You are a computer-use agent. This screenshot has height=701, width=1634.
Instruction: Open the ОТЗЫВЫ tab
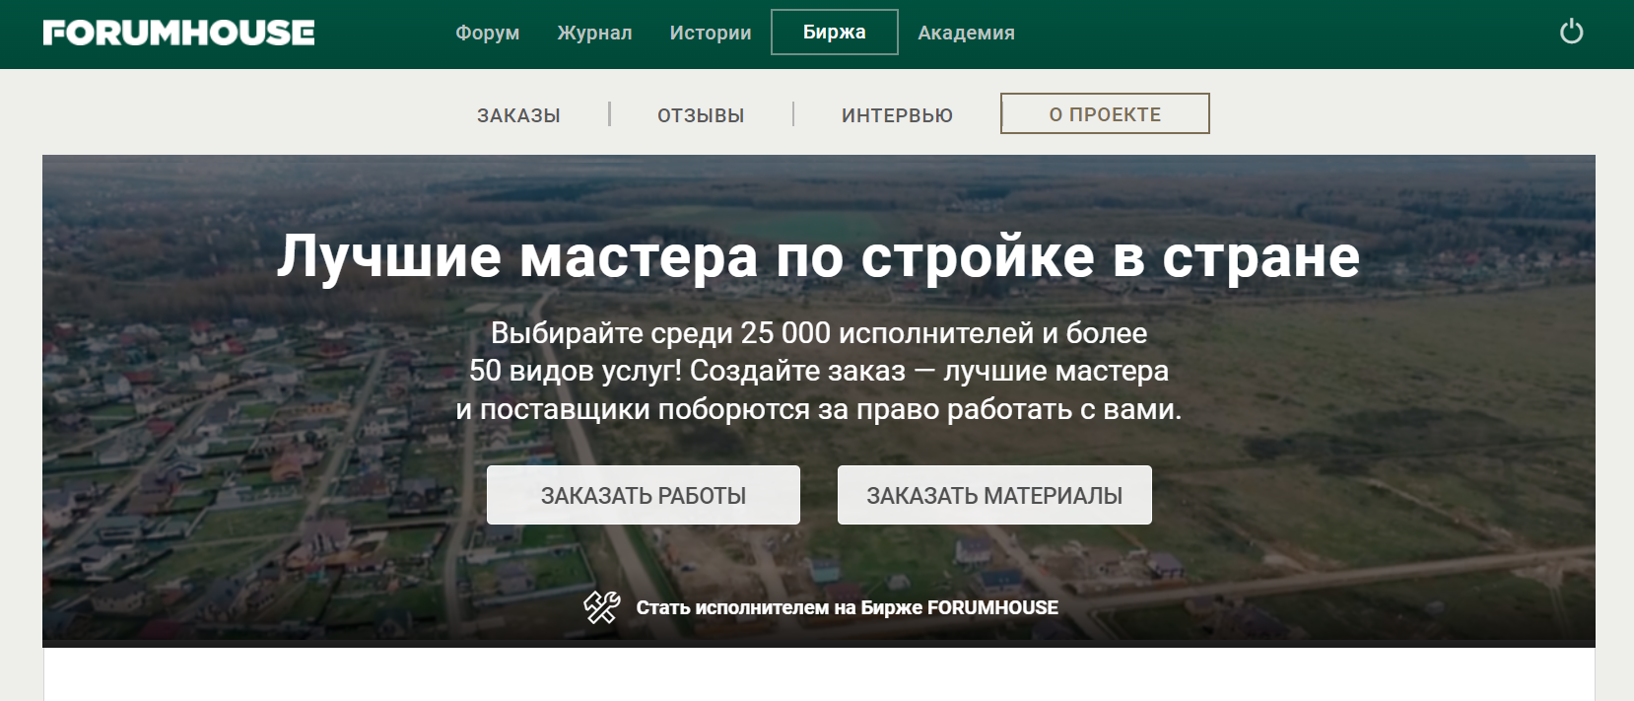(x=701, y=115)
